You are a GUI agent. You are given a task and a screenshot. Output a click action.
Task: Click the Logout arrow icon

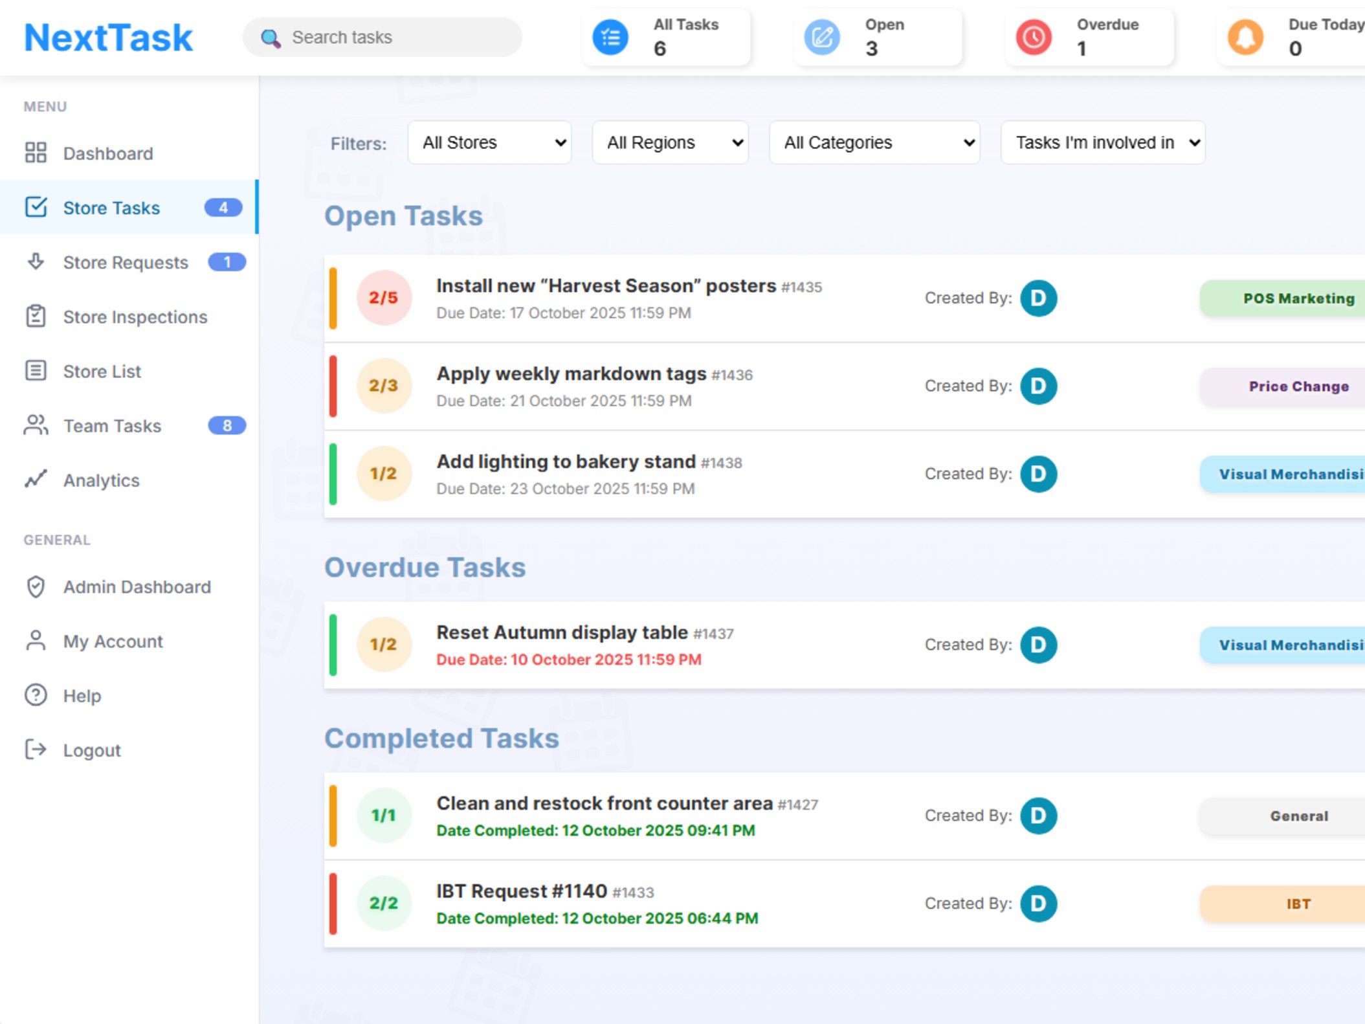point(36,750)
